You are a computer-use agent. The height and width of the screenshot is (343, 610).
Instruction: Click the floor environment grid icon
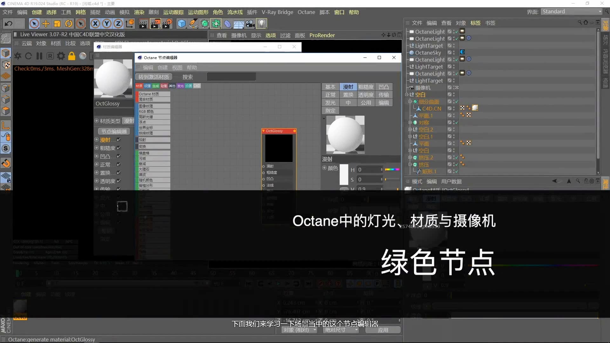(239, 24)
